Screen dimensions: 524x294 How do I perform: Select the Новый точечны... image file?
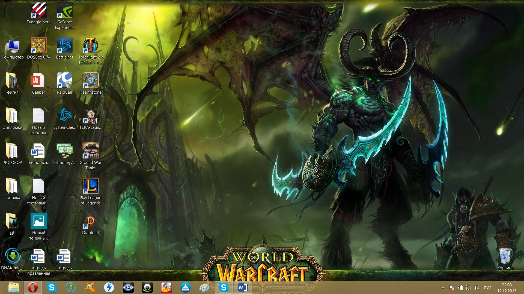point(38,227)
